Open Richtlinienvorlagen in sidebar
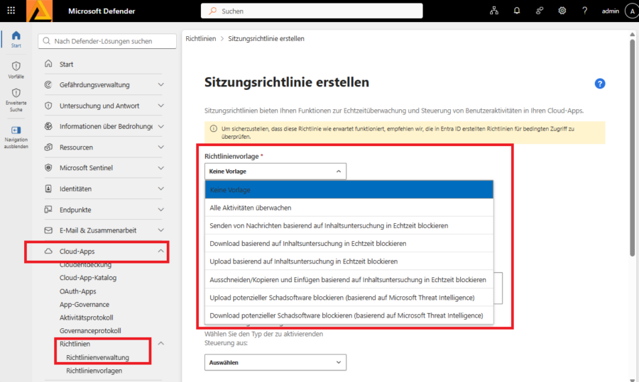This screenshot has width=639, height=382. pyautogui.click(x=94, y=371)
